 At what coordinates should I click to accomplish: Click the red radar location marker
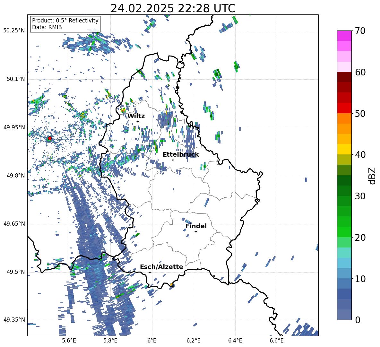(x=50, y=138)
